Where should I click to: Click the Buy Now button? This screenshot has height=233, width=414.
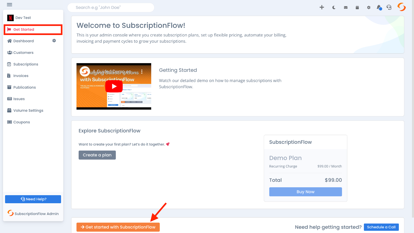[306, 192]
